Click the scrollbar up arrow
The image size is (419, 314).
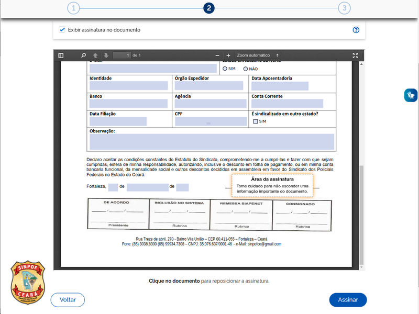coord(361,64)
